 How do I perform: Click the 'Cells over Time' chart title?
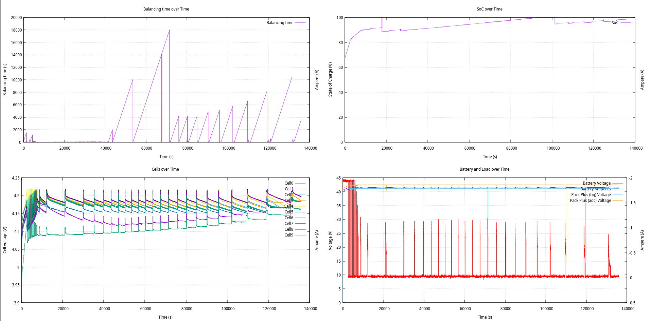165,169
